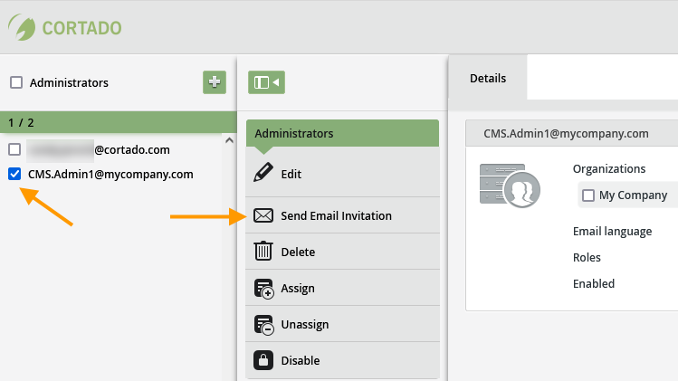Click the padlock Disable icon
This screenshot has width=678, height=381.
[263, 360]
